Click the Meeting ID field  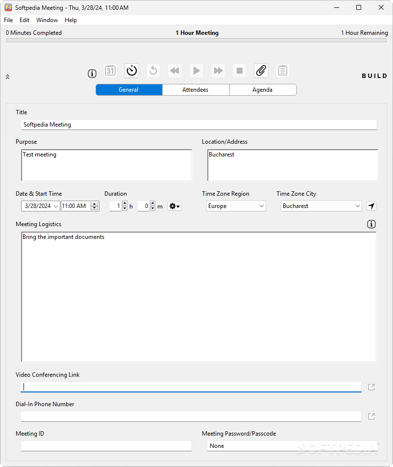pos(106,446)
